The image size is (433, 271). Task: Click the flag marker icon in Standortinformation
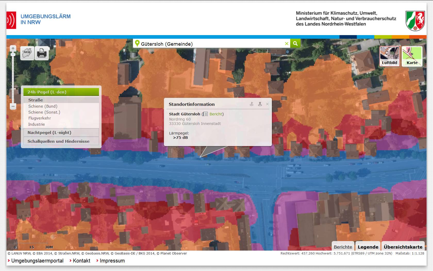click(x=252, y=104)
